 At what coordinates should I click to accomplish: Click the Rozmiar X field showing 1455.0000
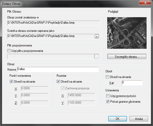pos(81,95)
